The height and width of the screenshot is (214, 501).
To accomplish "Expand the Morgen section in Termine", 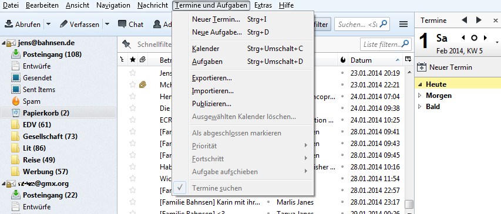I will coord(420,96).
